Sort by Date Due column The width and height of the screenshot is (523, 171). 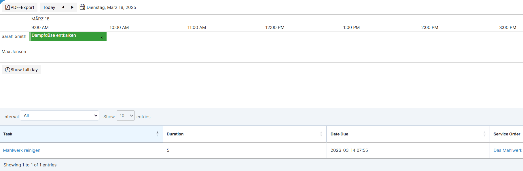[408, 134]
